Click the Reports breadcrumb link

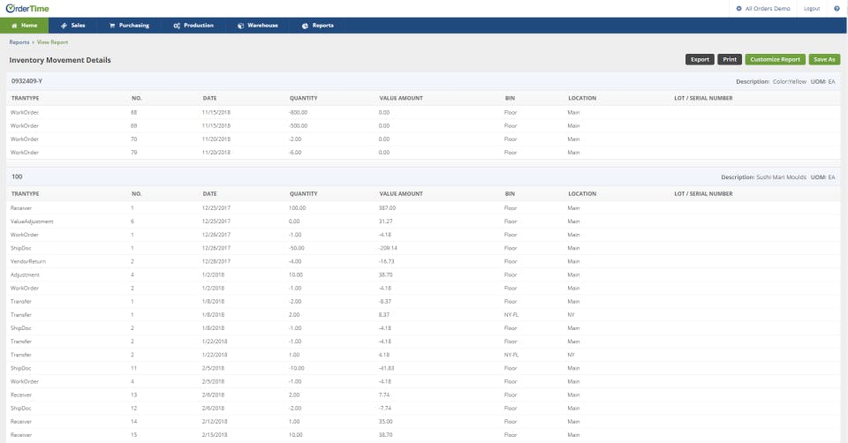point(19,41)
